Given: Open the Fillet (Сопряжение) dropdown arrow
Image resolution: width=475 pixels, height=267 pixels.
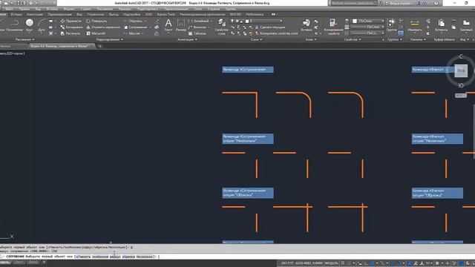Looking at the screenshot, I should [150, 27].
